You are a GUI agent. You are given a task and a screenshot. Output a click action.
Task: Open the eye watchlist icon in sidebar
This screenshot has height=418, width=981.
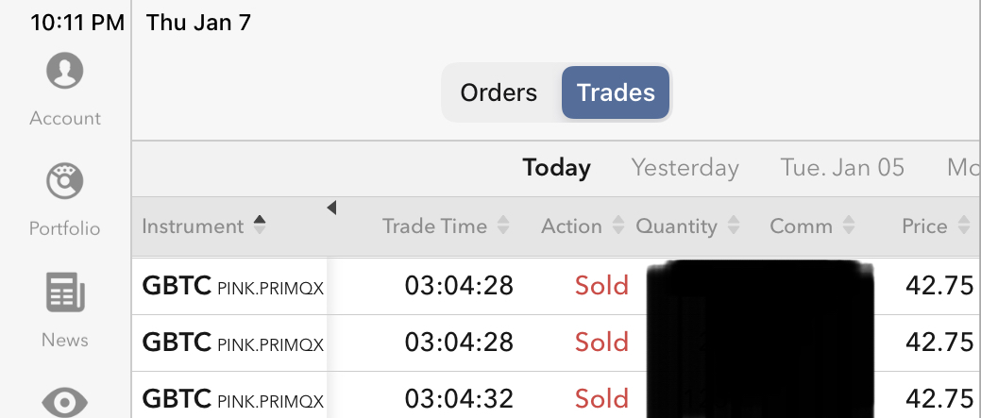[64, 403]
